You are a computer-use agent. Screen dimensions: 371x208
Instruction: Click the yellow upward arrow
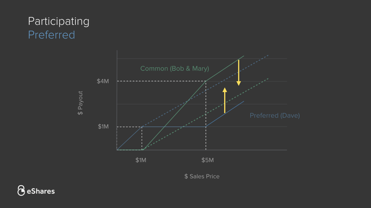pyautogui.click(x=225, y=100)
